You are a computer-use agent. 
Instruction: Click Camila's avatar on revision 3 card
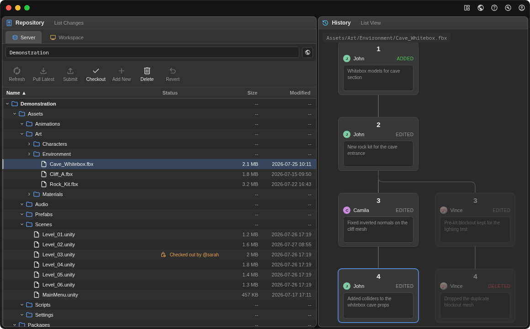(347, 210)
